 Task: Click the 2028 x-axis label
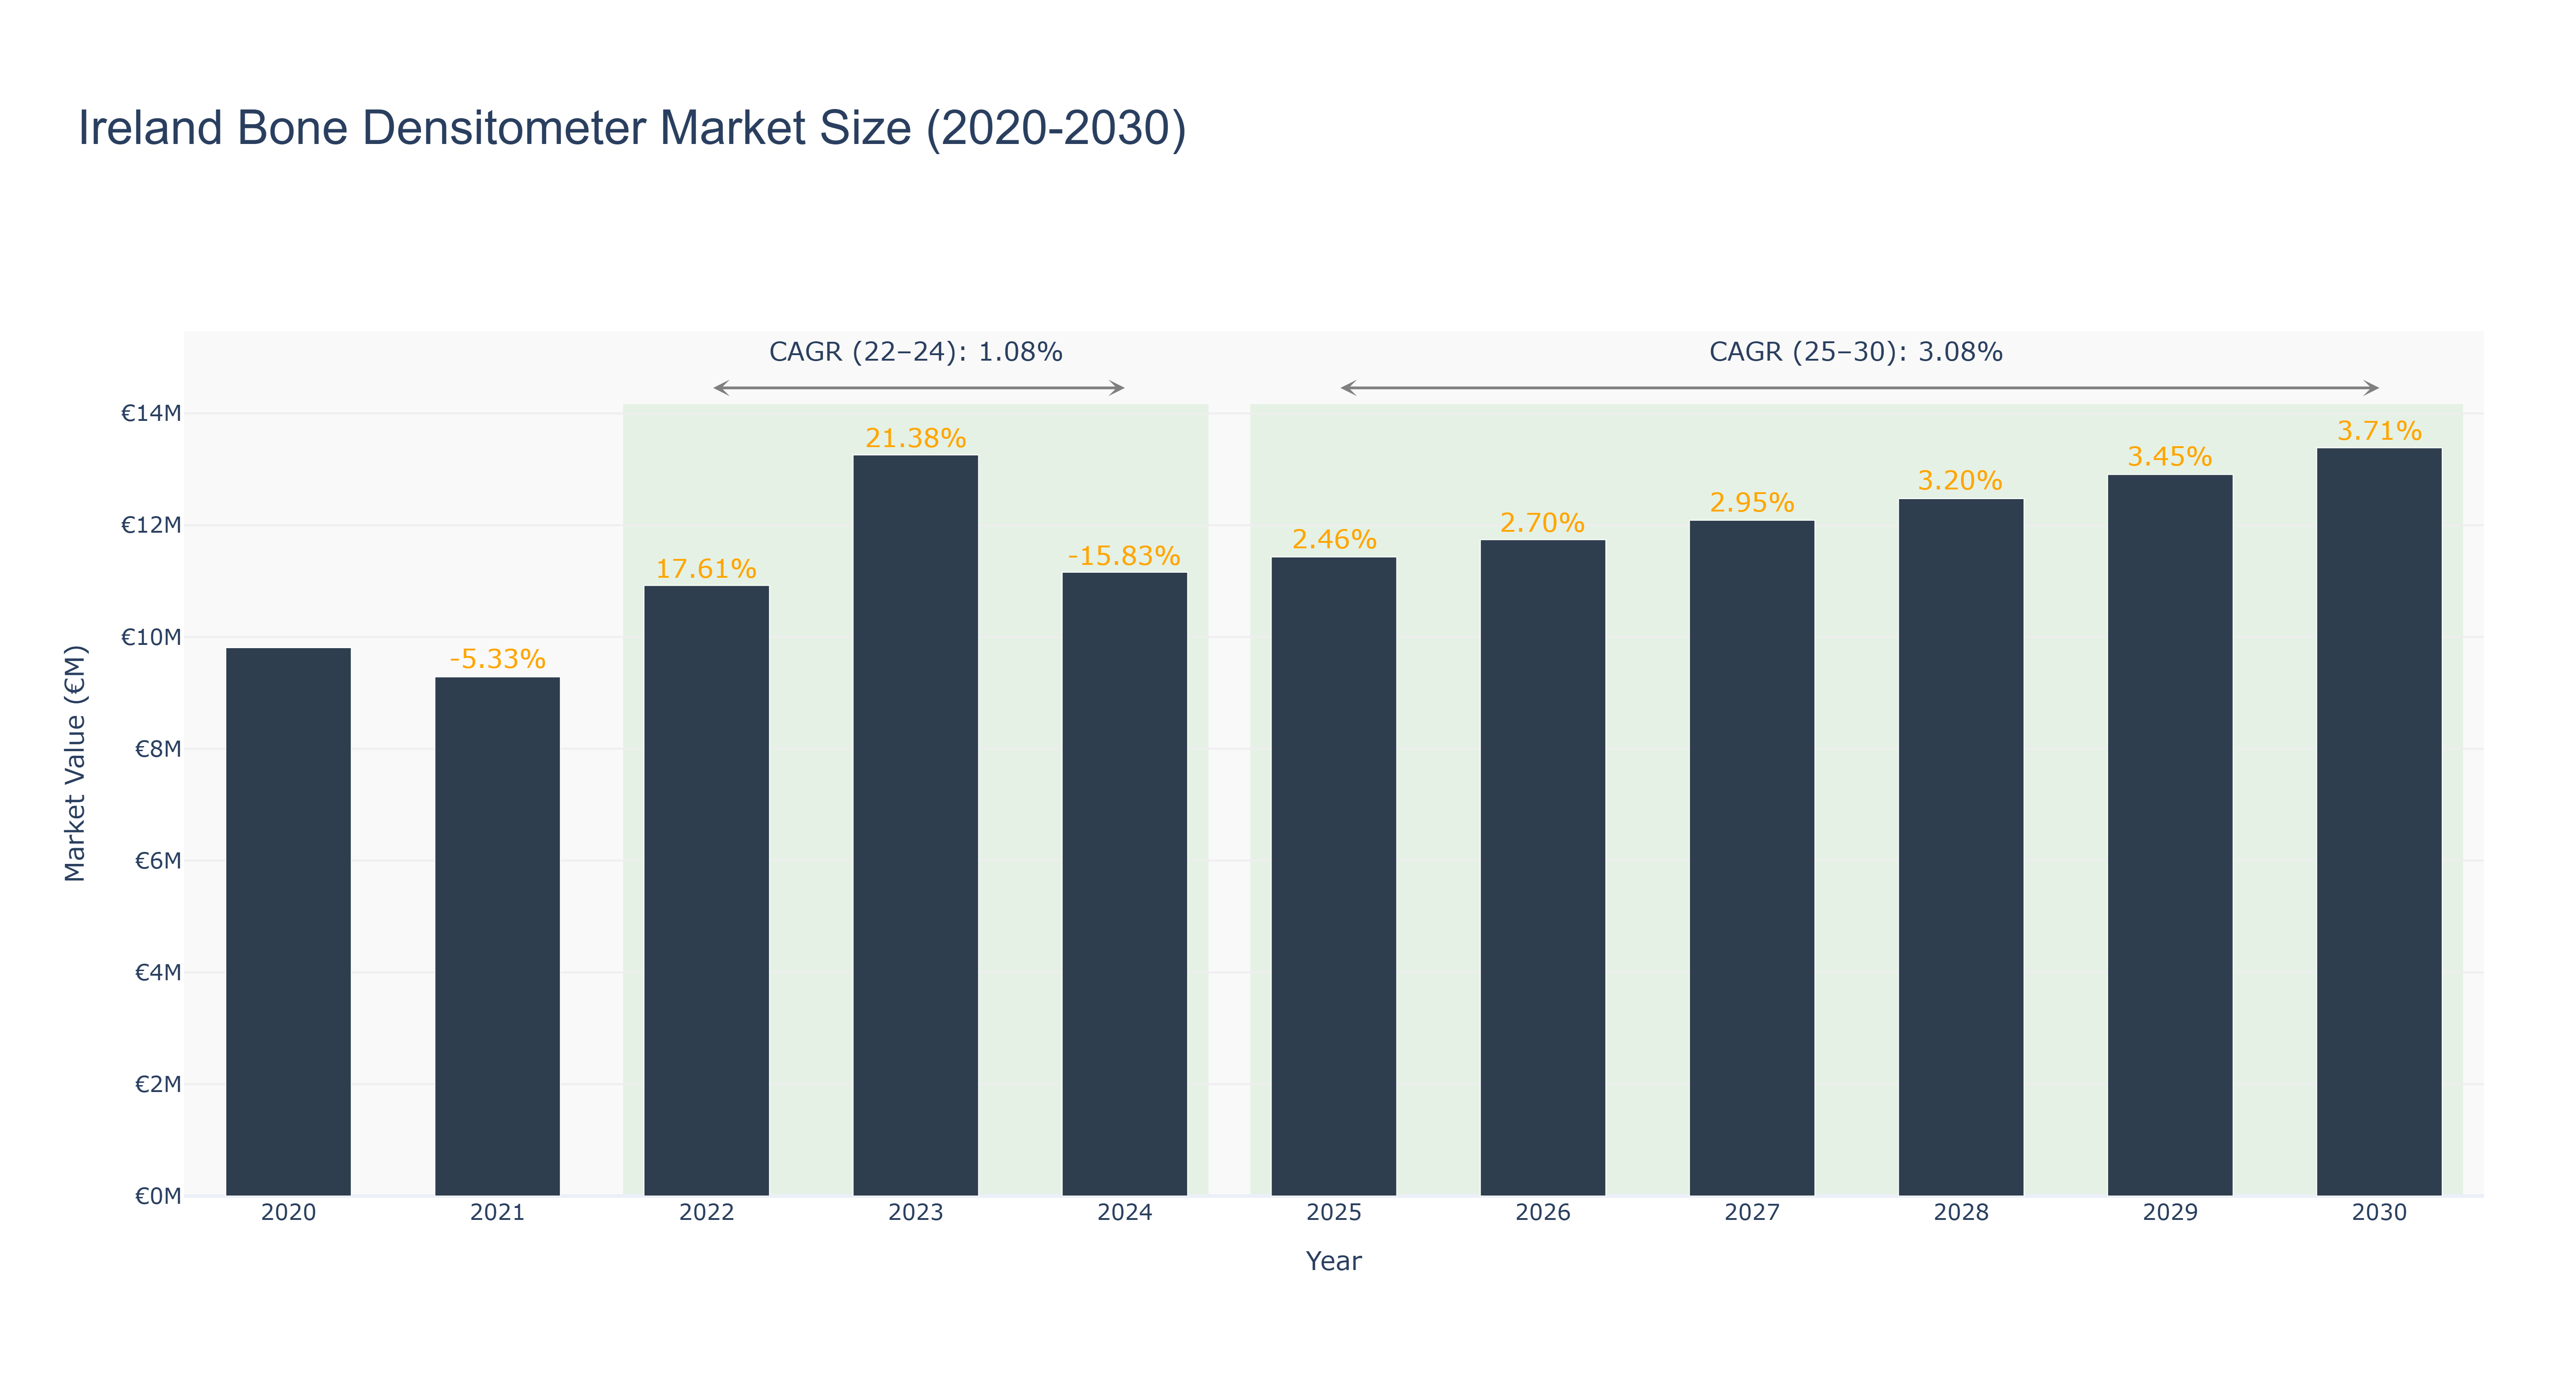(x=1960, y=1213)
